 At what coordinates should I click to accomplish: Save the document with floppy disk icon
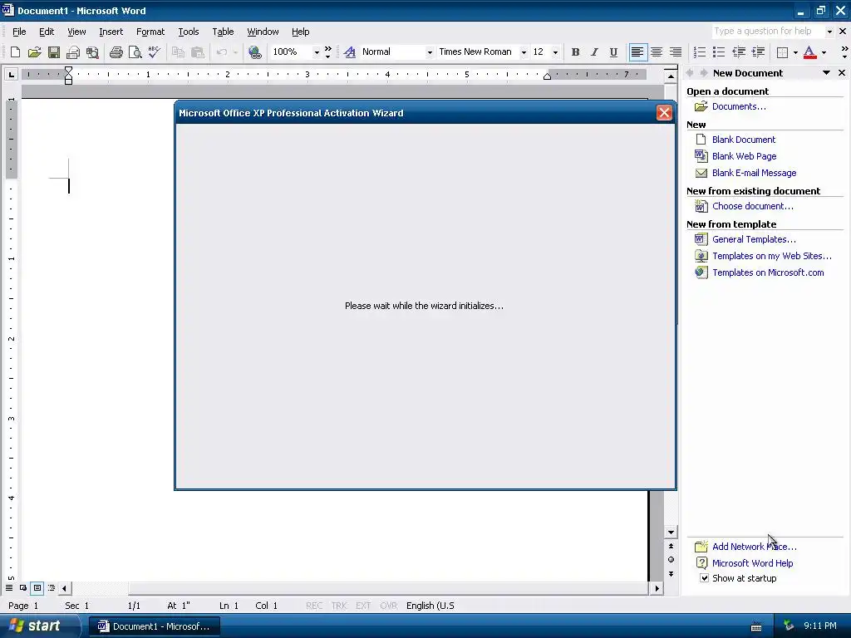[x=54, y=52]
